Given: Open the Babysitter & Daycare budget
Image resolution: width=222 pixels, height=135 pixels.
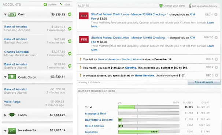Looking at the screenshot, I should click(99, 120).
